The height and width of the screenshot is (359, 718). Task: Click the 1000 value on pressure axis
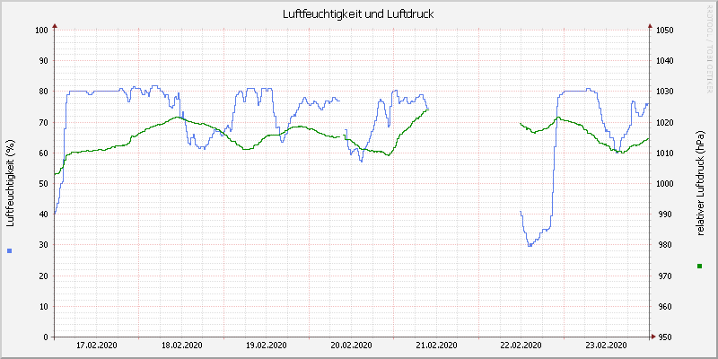(x=664, y=184)
